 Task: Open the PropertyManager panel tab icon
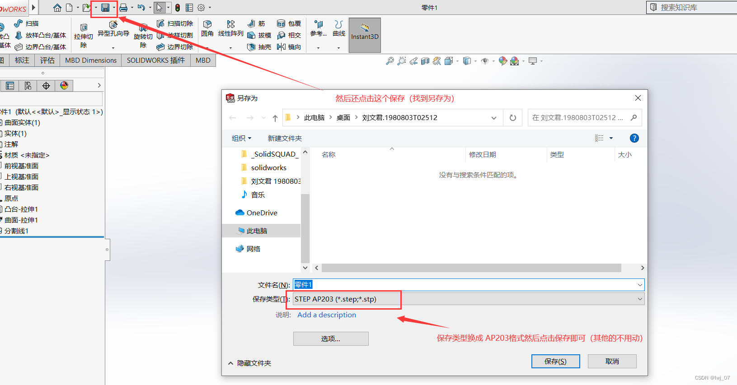tap(10, 86)
